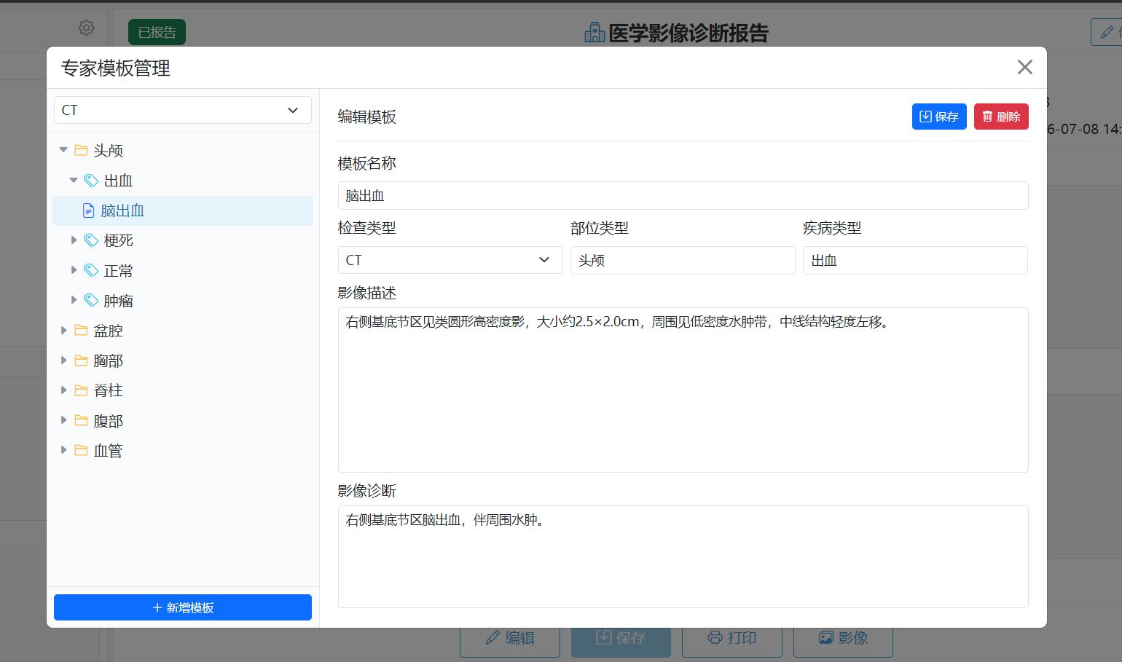Expand the 肿瘤 tree node
The height and width of the screenshot is (662, 1122).
point(74,300)
